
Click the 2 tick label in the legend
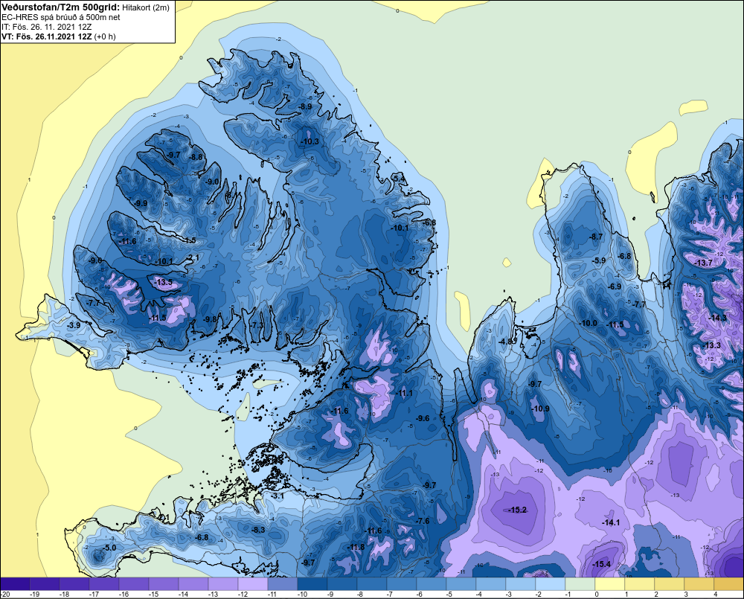[x=656, y=595]
